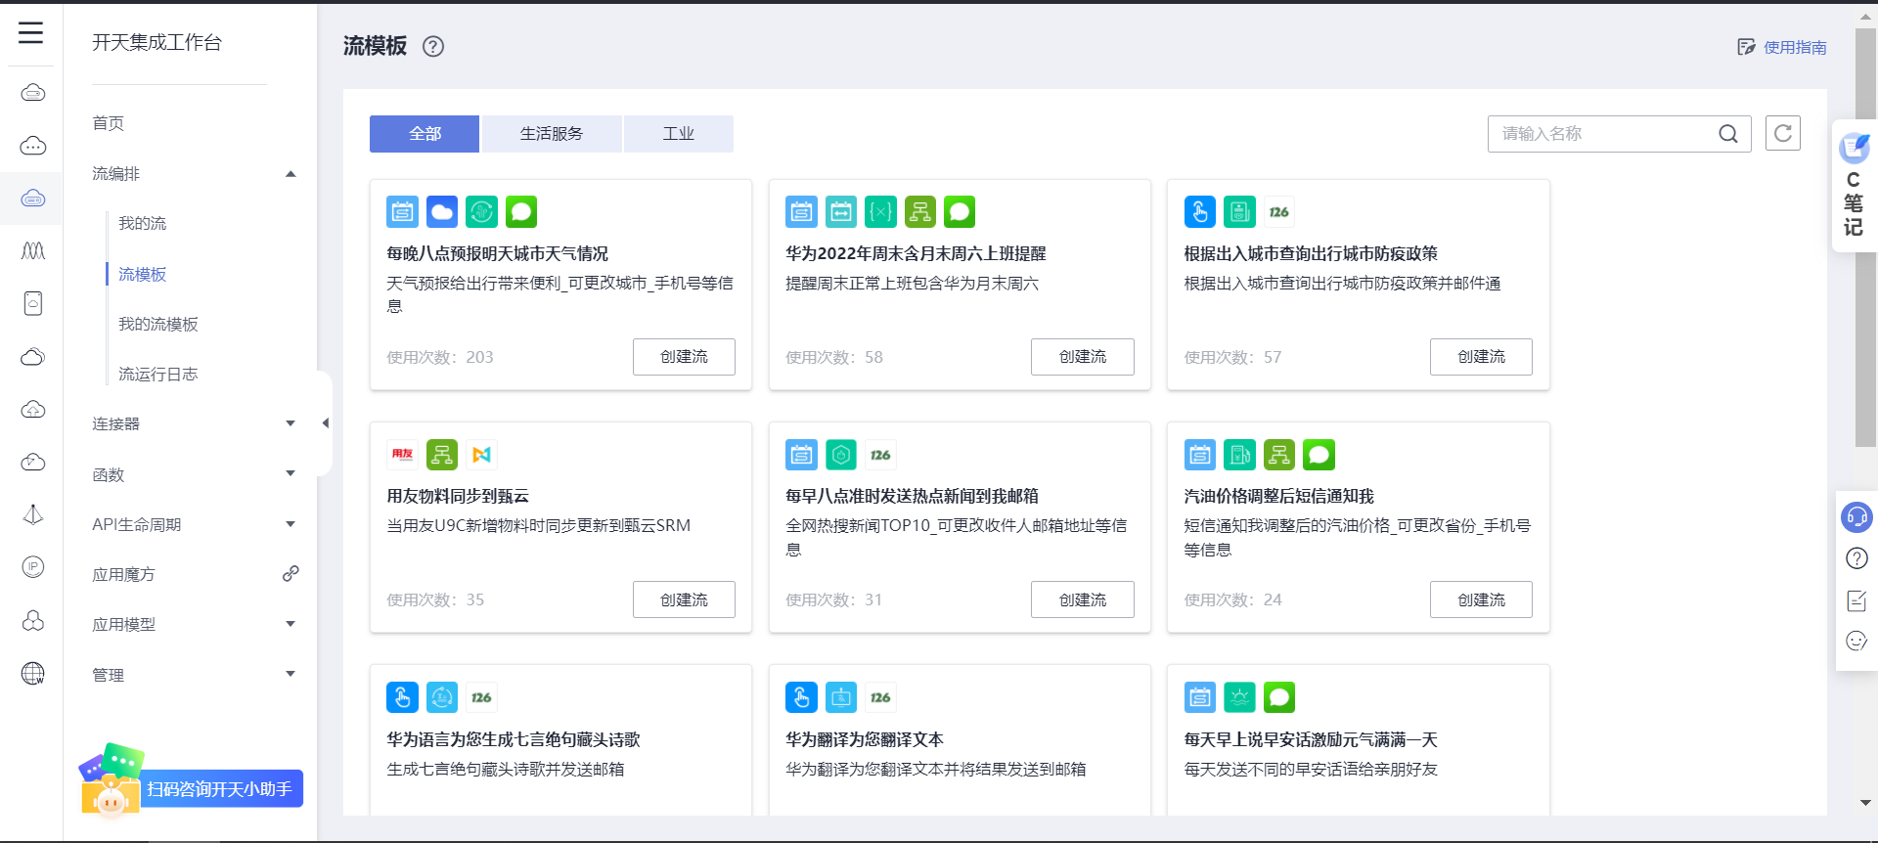Screen dimensions: 1878x843
Task: Click the hamburger menu icon
Action: point(31,33)
